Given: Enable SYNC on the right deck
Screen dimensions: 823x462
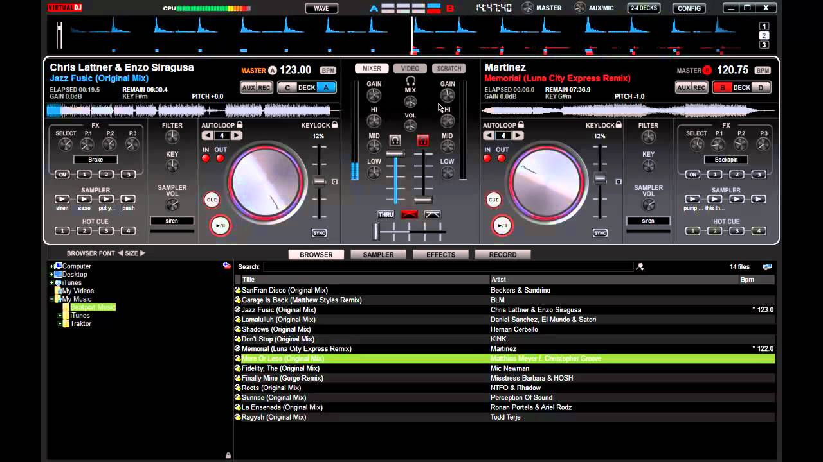Looking at the screenshot, I should [600, 233].
